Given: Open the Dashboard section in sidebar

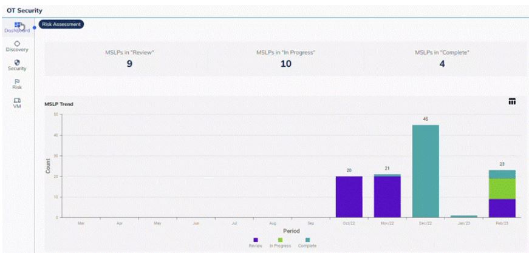Looking at the screenshot, I should click(17, 27).
